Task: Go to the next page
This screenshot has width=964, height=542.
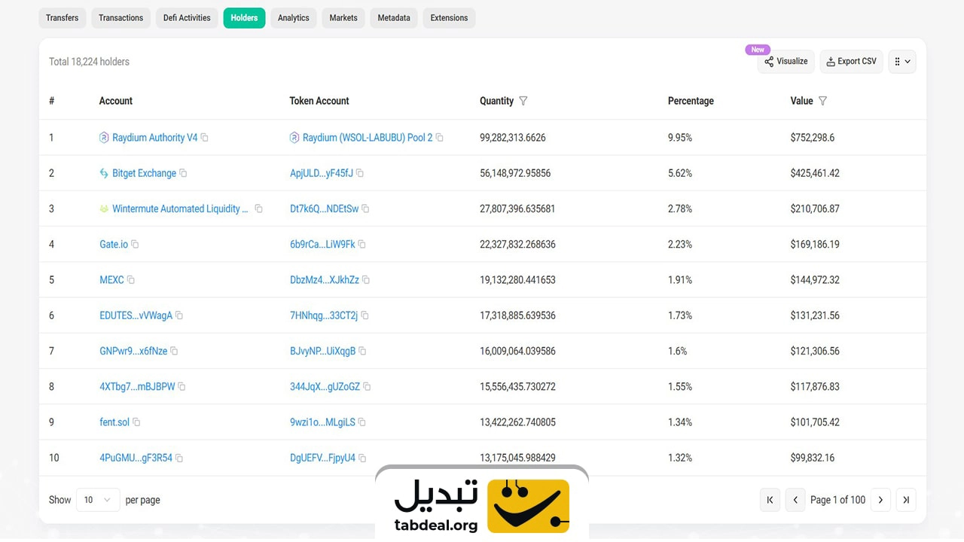Action: pos(880,500)
